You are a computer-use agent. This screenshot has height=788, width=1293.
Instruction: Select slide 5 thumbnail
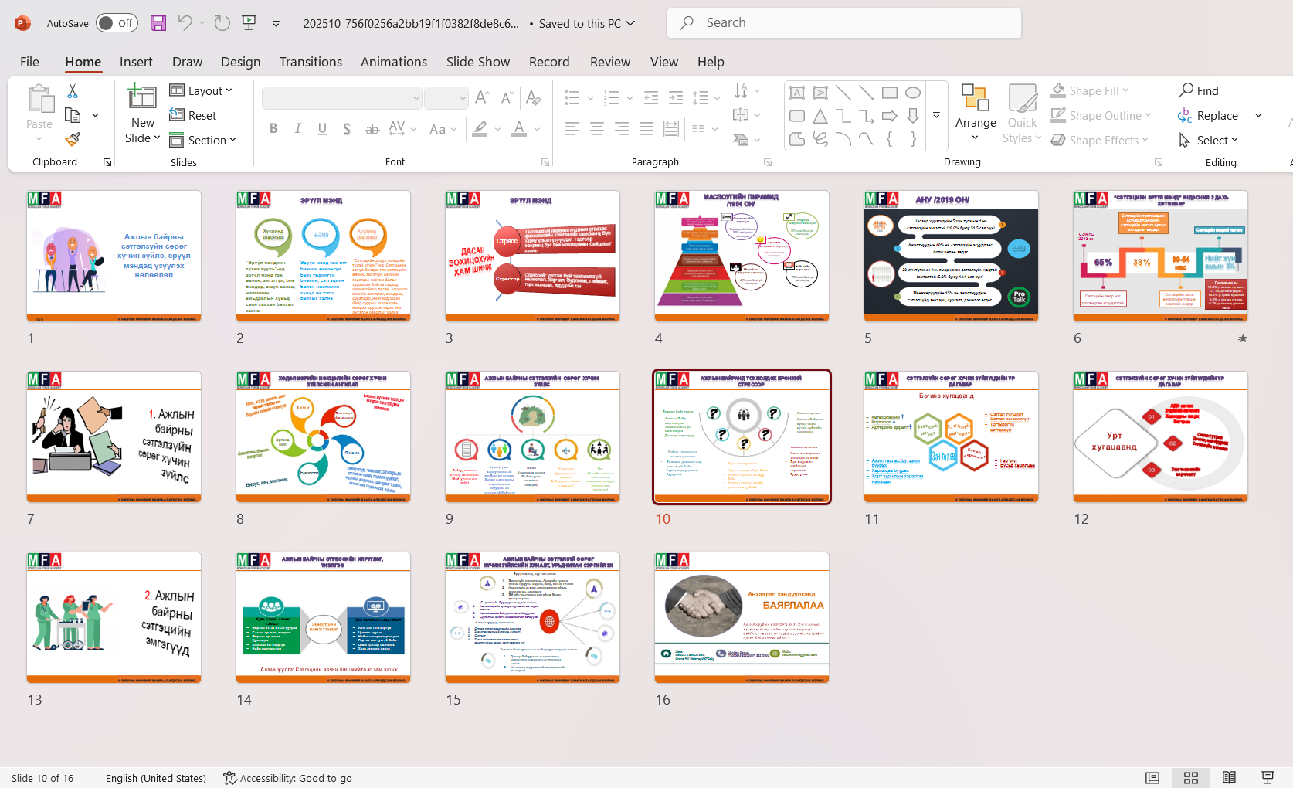(951, 256)
